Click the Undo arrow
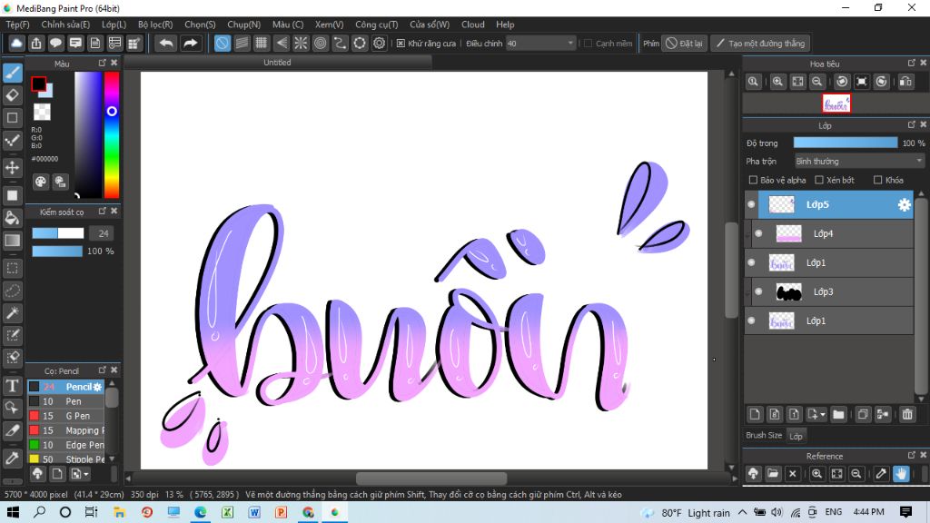The image size is (930, 523). (167, 44)
